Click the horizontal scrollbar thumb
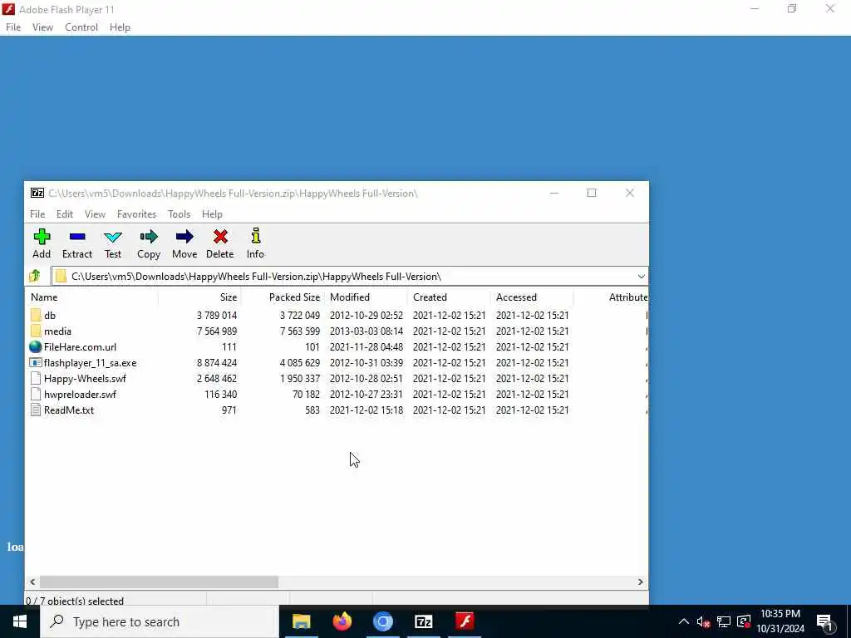 coord(159,582)
